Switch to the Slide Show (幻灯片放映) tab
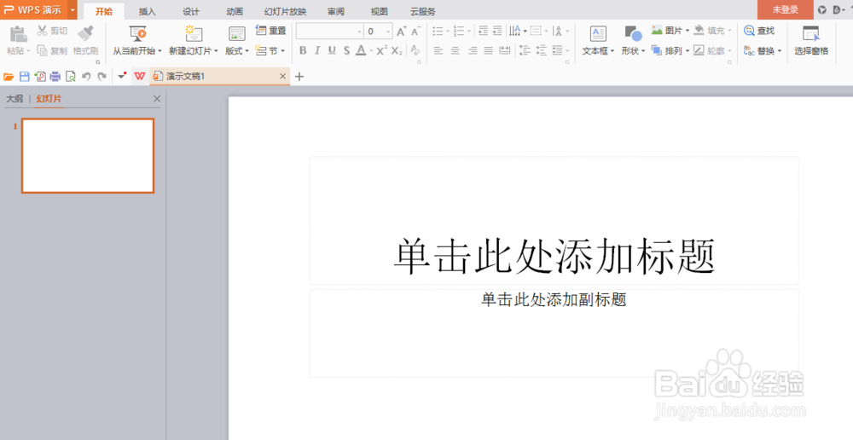The height and width of the screenshot is (440, 853). coord(285,11)
